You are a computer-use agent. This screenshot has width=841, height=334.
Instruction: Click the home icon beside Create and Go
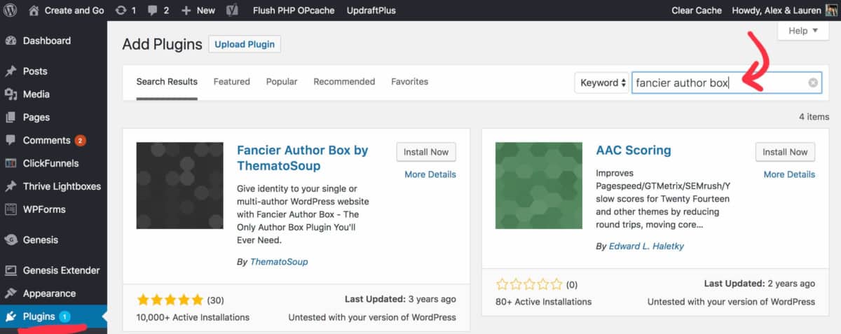34,11
